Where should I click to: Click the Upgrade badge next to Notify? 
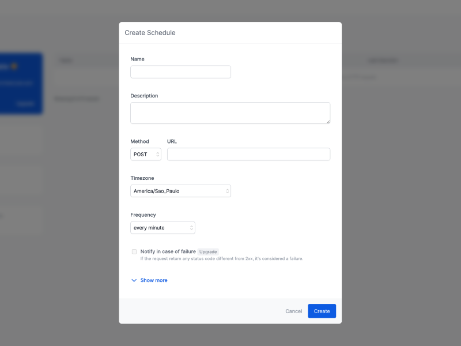(208, 251)
